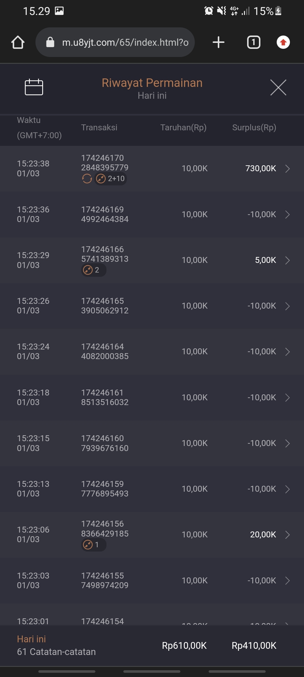
Task: Tap the lock icon in address bar
Action: pos(50,42)
